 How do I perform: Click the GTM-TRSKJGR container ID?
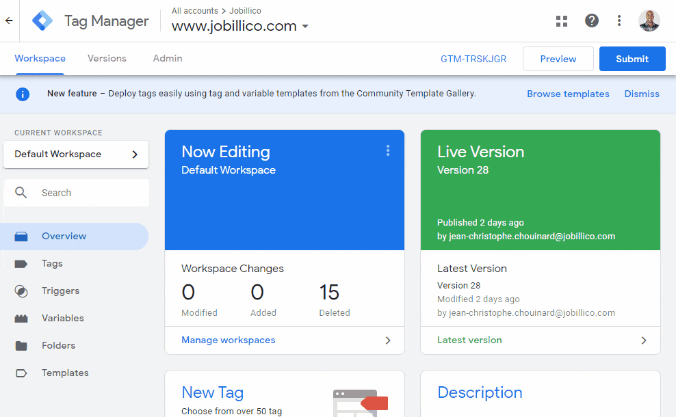[x=473, y=59]
